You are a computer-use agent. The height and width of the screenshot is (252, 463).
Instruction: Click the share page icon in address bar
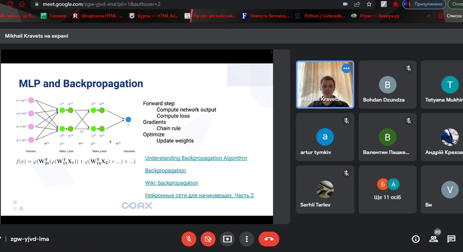coord(357,4)
